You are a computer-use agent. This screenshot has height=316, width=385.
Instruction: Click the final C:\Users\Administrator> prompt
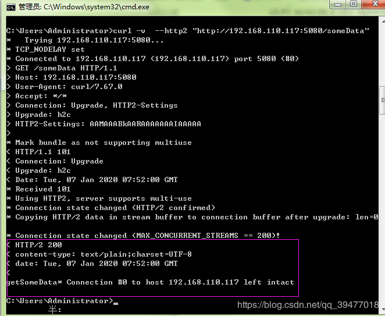click(x=60, y=301)
